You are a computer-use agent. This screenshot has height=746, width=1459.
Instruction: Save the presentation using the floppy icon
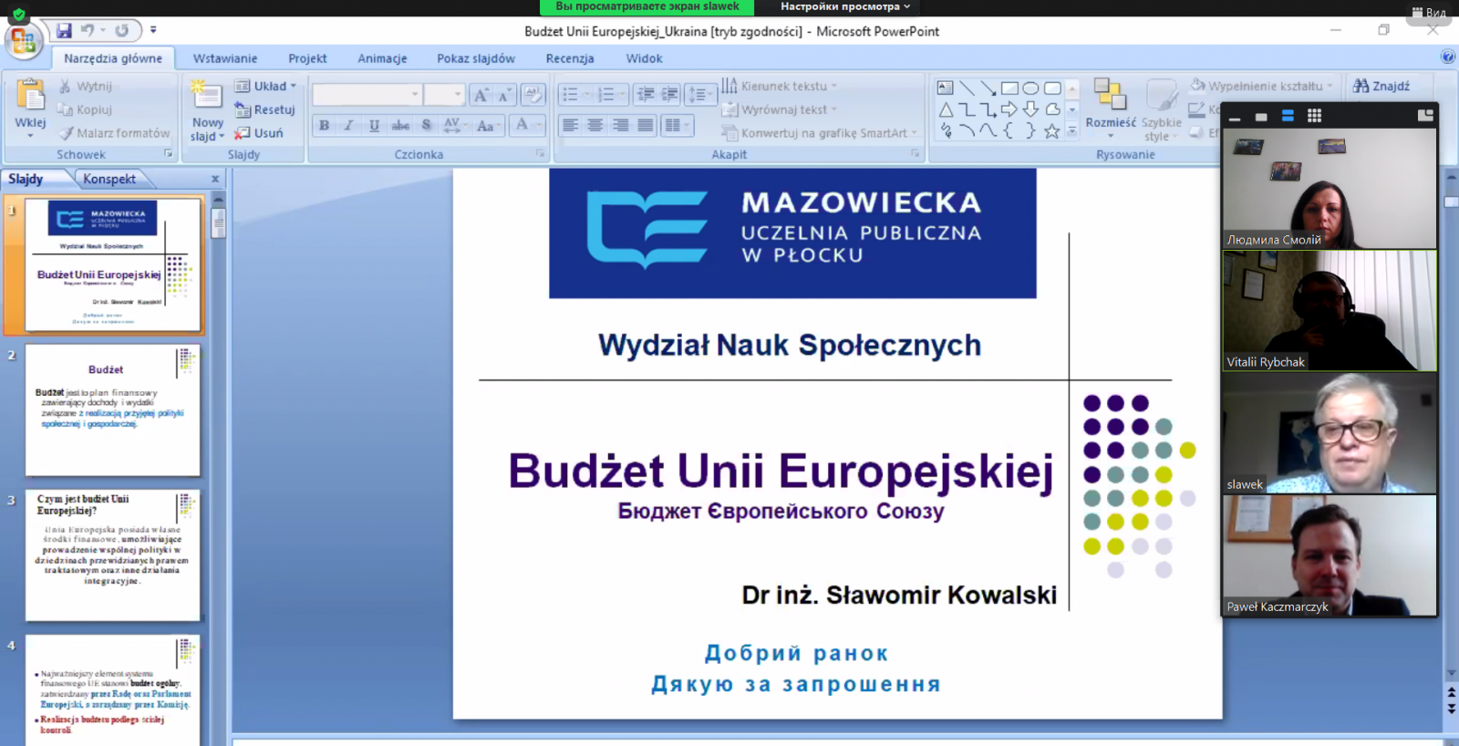pos(64,30)
